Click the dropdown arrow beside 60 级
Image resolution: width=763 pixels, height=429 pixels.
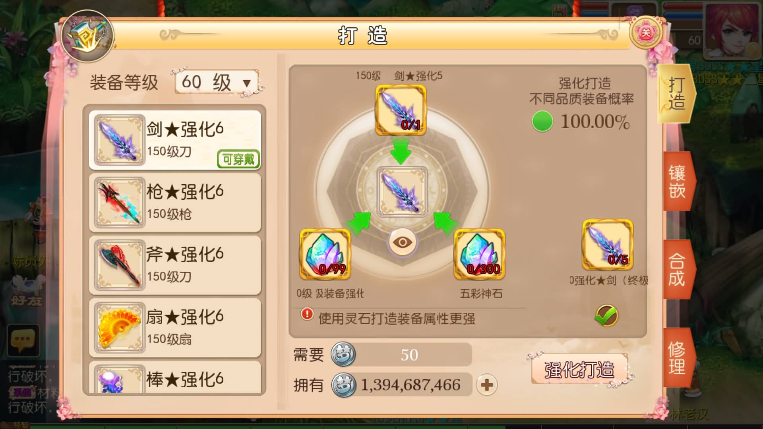pyautogui.click(x=247, y=83)
